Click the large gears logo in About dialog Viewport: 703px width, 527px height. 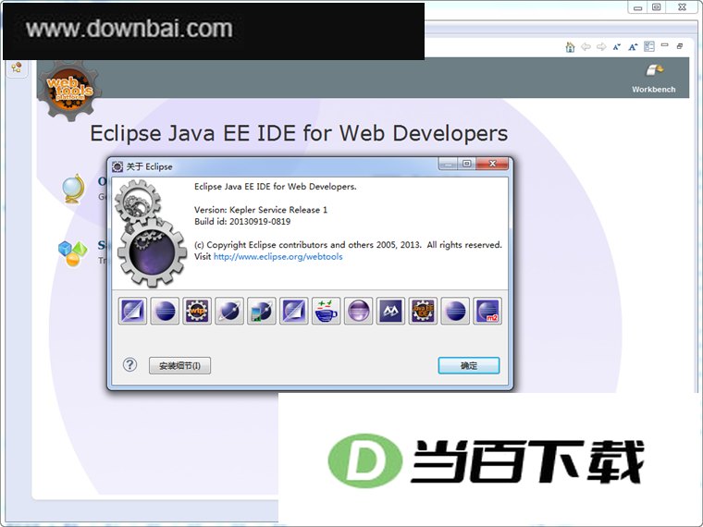(150, 233)
